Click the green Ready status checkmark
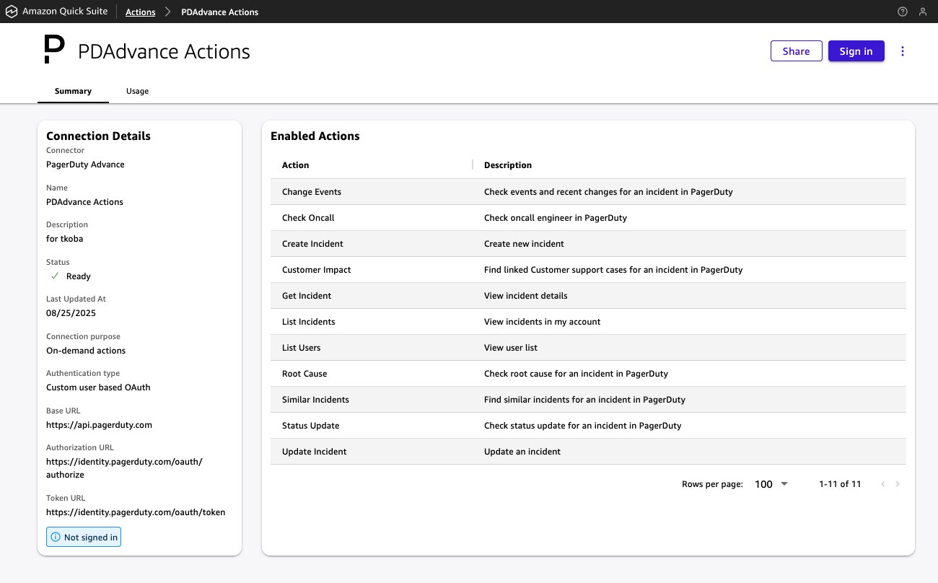 point(54,276)
